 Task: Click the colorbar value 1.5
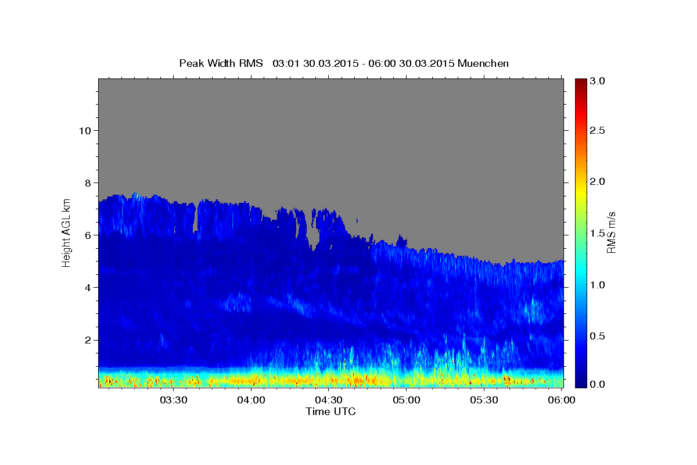598,233
